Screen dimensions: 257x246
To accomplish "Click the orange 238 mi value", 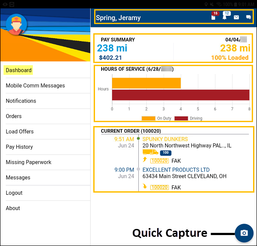I will click(235, 48).
